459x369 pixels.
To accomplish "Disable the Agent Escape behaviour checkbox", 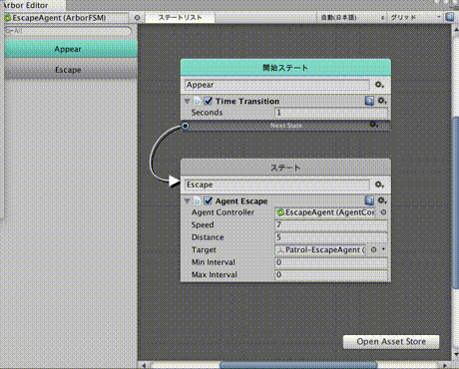I will 209,200.
